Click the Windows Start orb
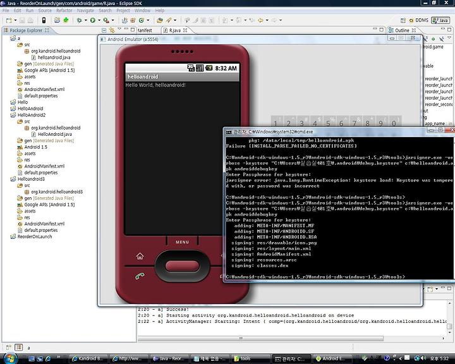This screenshot has width=455, height=364. [10, 358]
